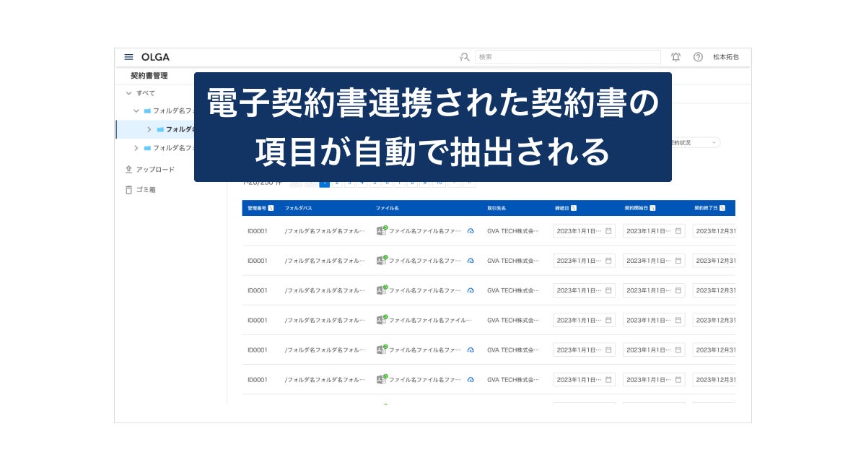Open the hamburger menu next to OLGA
866x455 pixels.
(x=128, y=57)
